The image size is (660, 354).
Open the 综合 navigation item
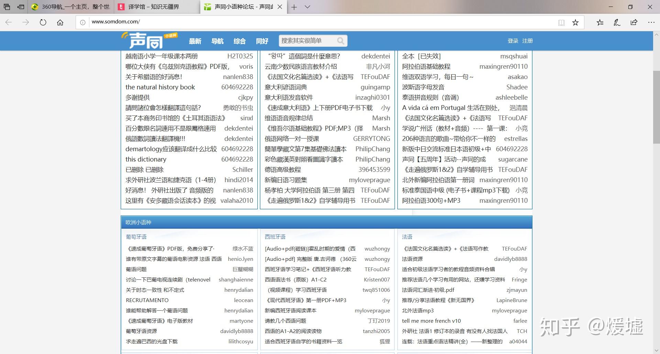[x=240, y=41]
